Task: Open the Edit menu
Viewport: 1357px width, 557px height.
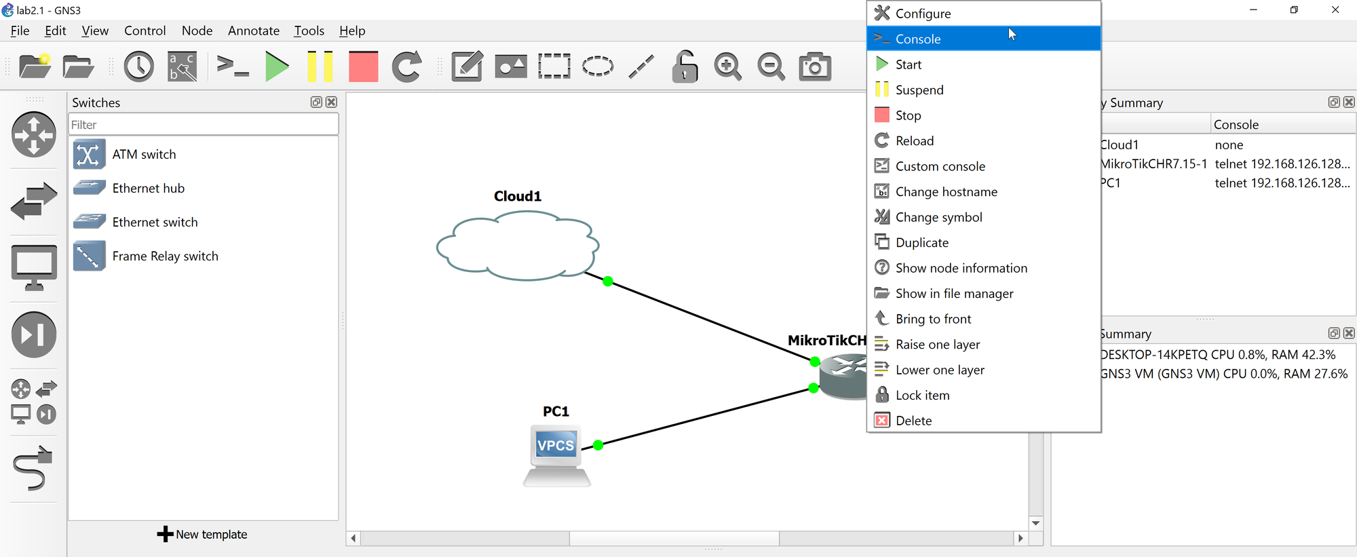Action: click(55, 31)
